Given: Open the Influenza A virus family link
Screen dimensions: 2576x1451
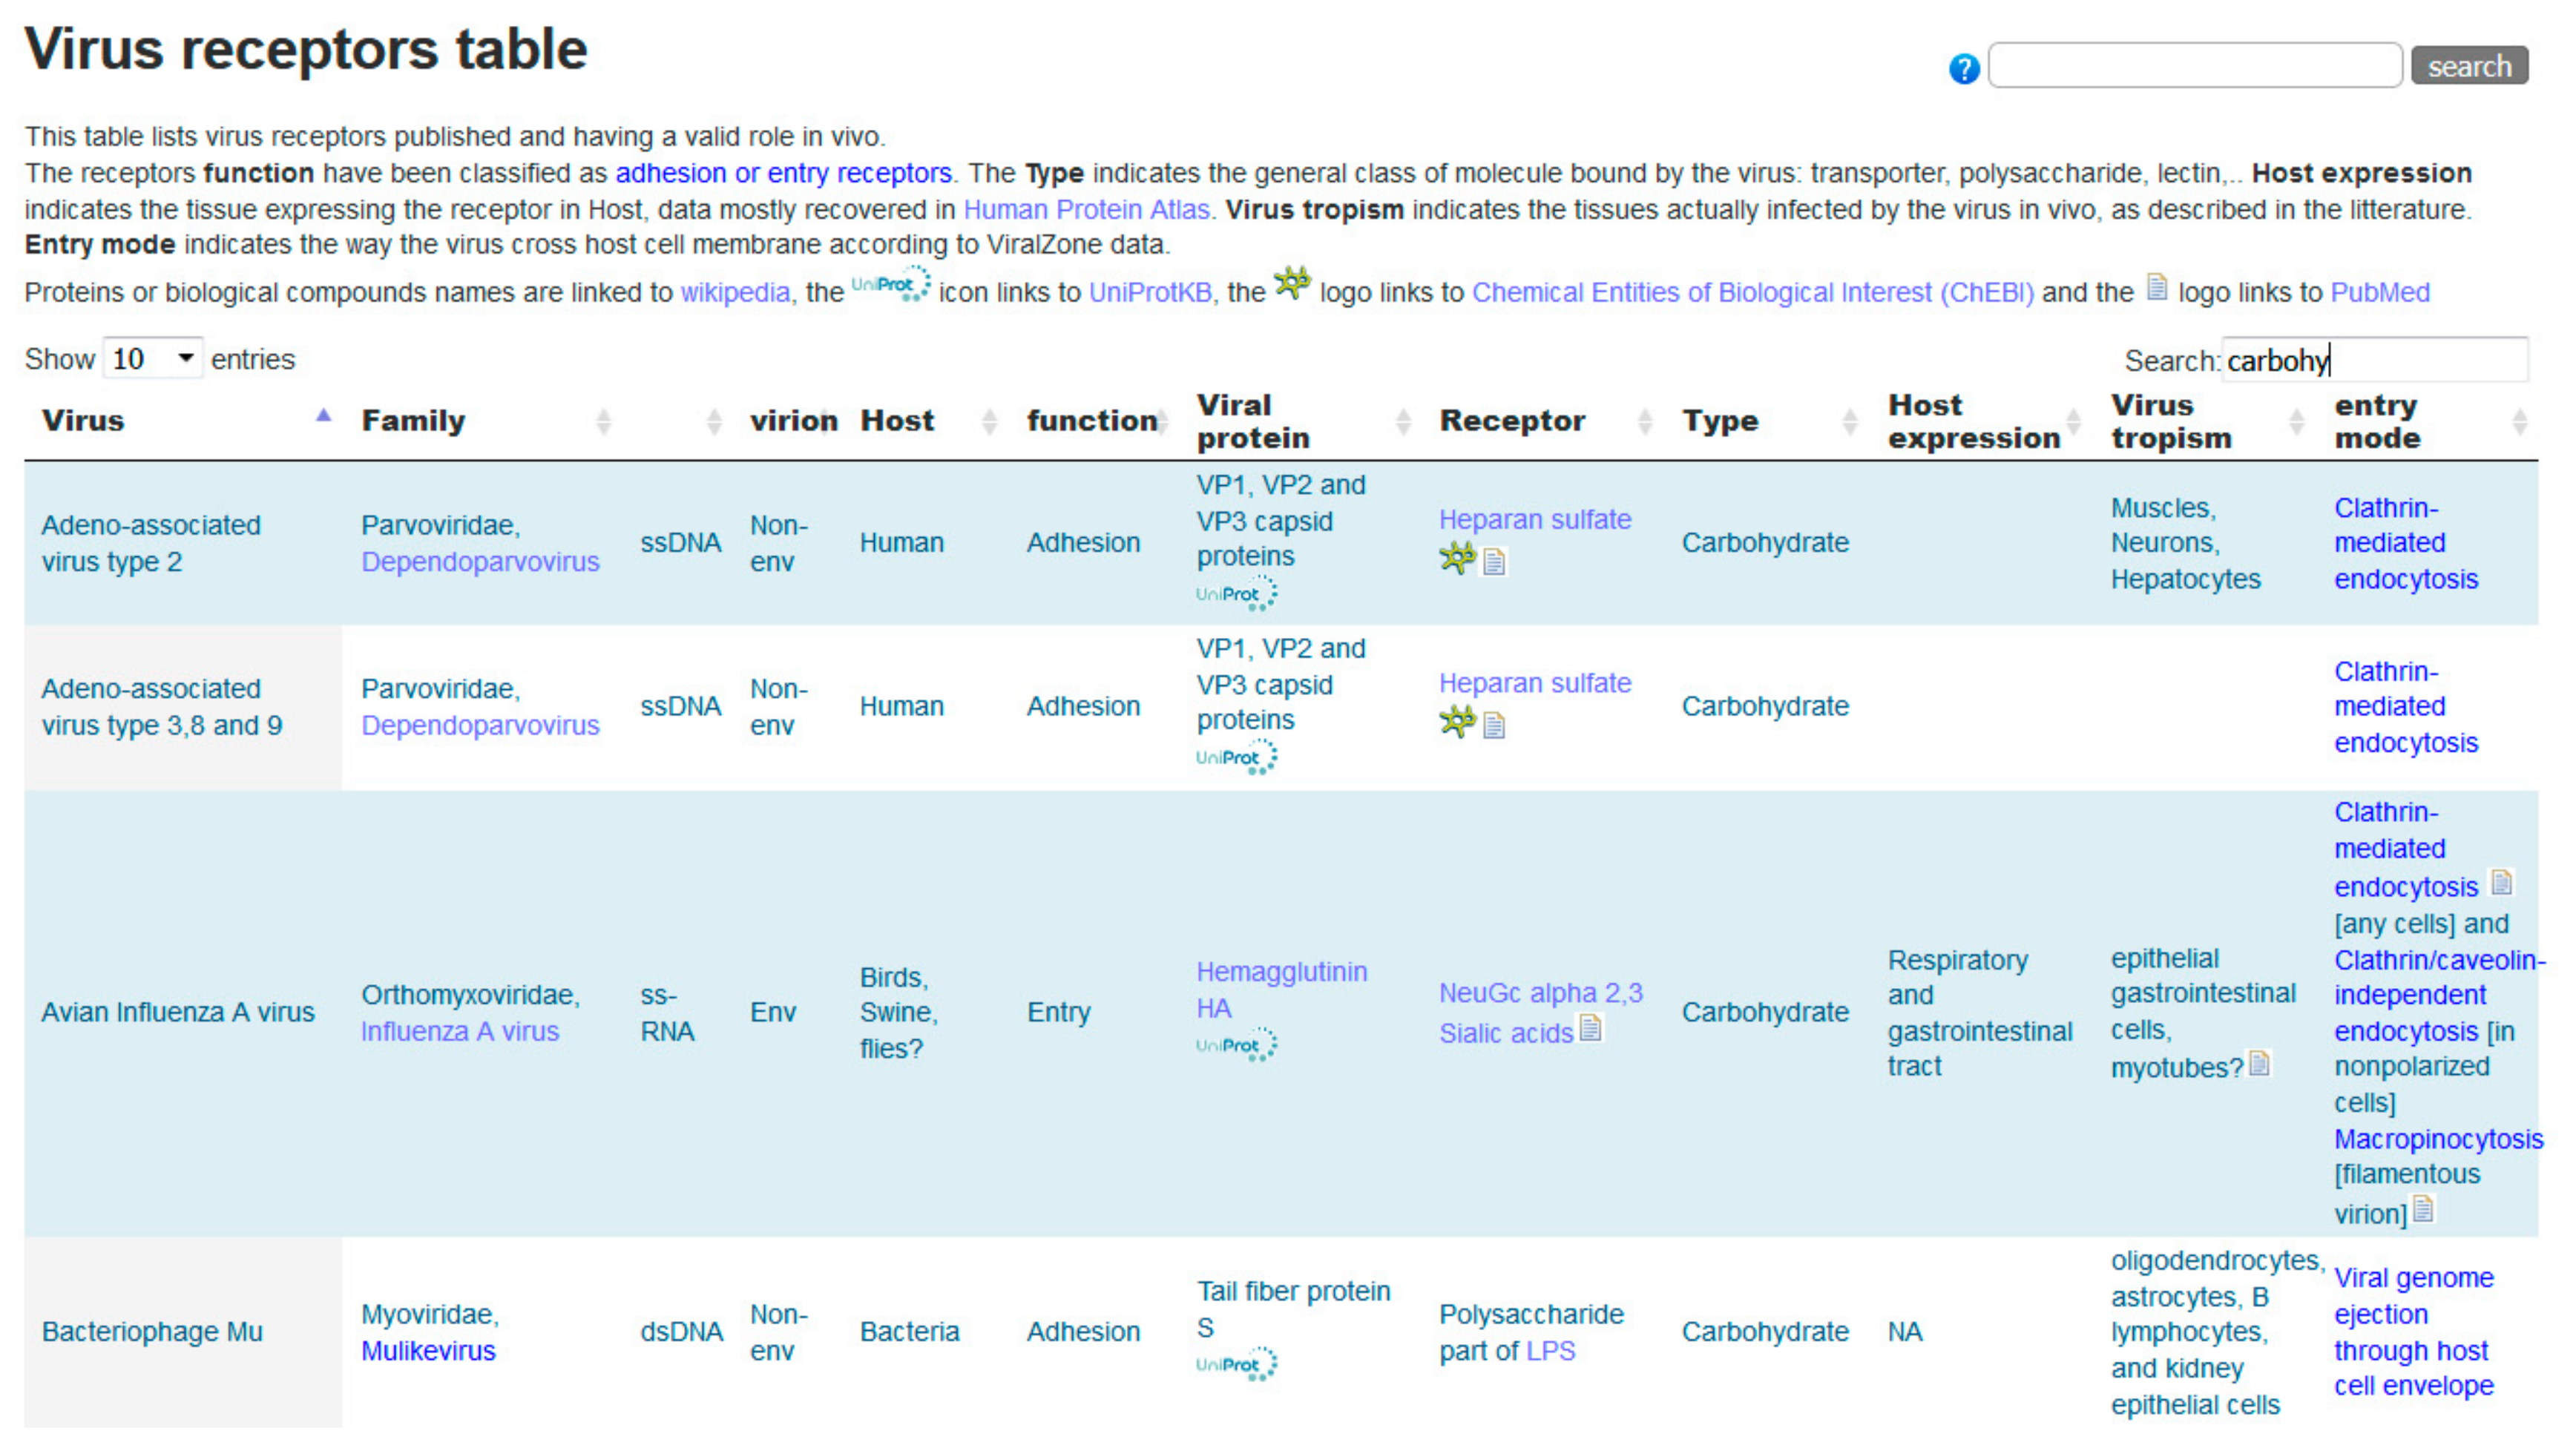Looking at the screenshot, I should pos(460,1031).
